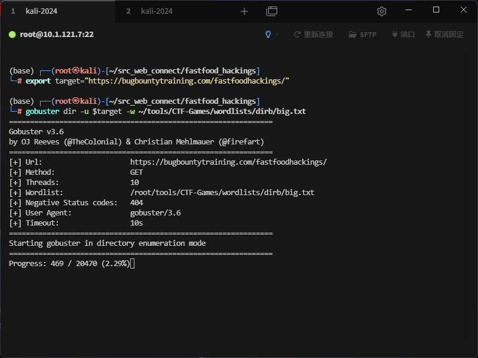Click the green connection status dot
This screenshot has width=478, height=358.
pos(12,35)
